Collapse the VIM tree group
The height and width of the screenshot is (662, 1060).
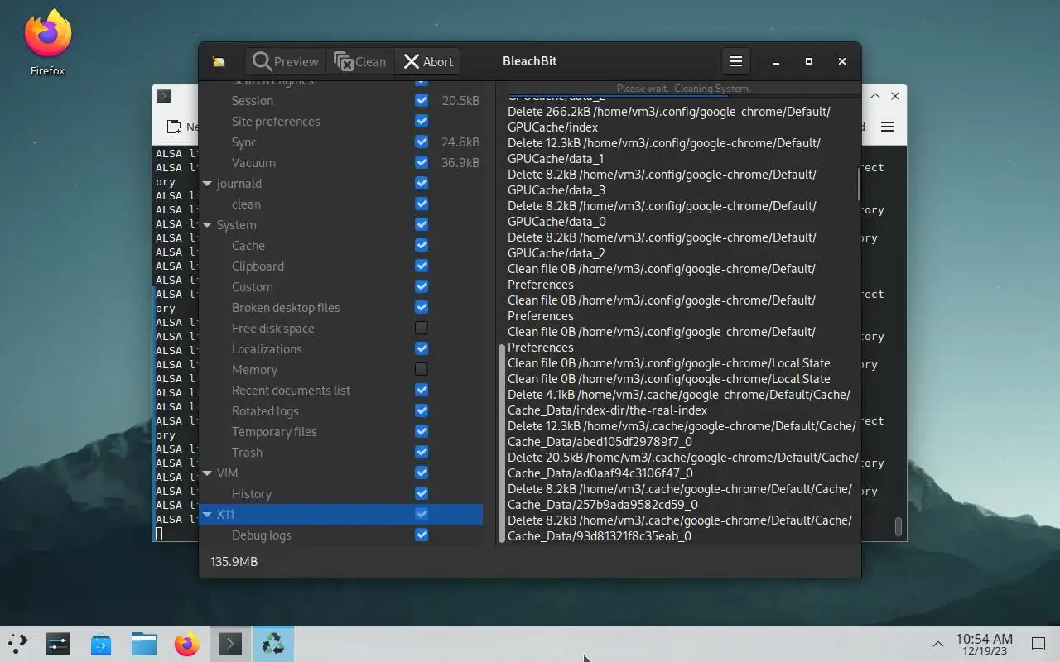[207, 473]
